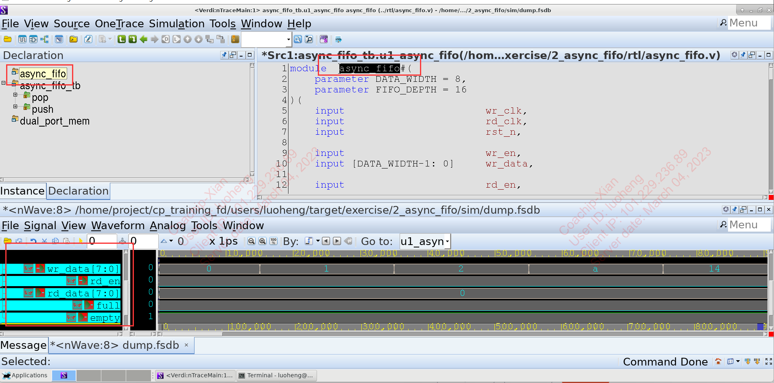Screen dimensions: 774x383
Task: Click the hierarchy tree flow icon
Action: pyautogui.click(x=44, y=39)
